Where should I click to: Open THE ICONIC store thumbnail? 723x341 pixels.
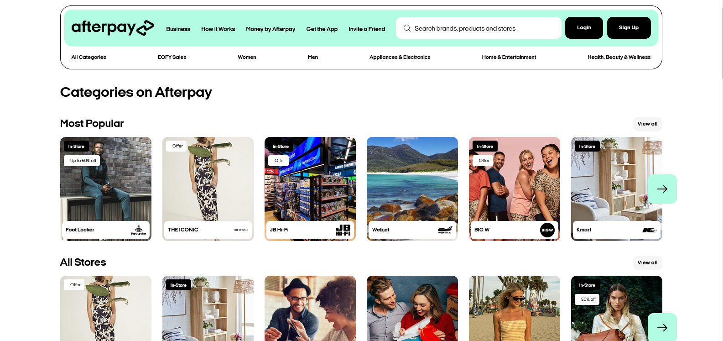point(208,189)
